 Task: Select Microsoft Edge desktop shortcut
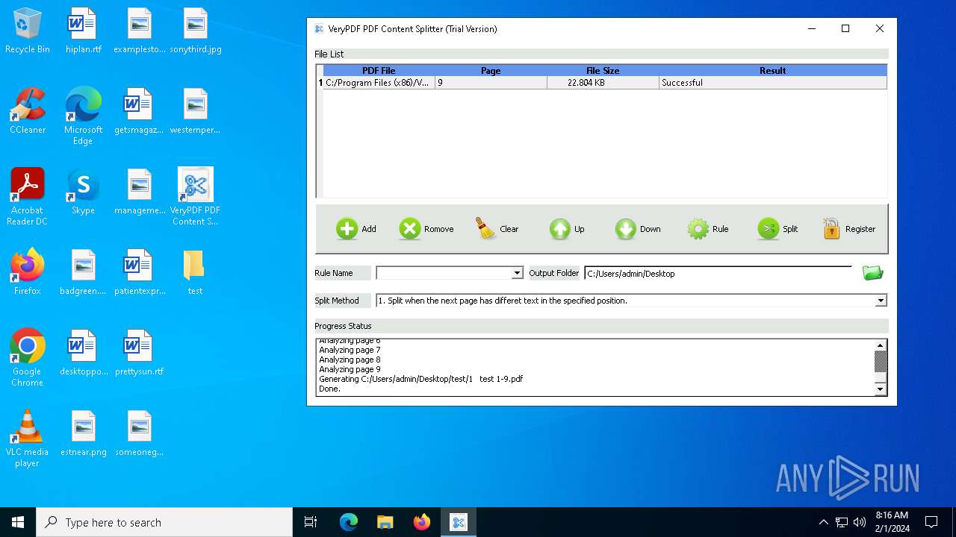pyautogui.click(x=83, y=116)
